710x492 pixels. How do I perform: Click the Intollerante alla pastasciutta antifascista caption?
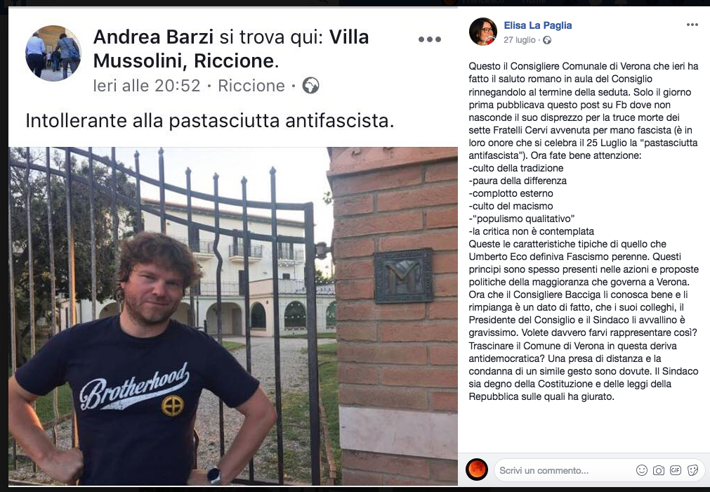point(210,121)
